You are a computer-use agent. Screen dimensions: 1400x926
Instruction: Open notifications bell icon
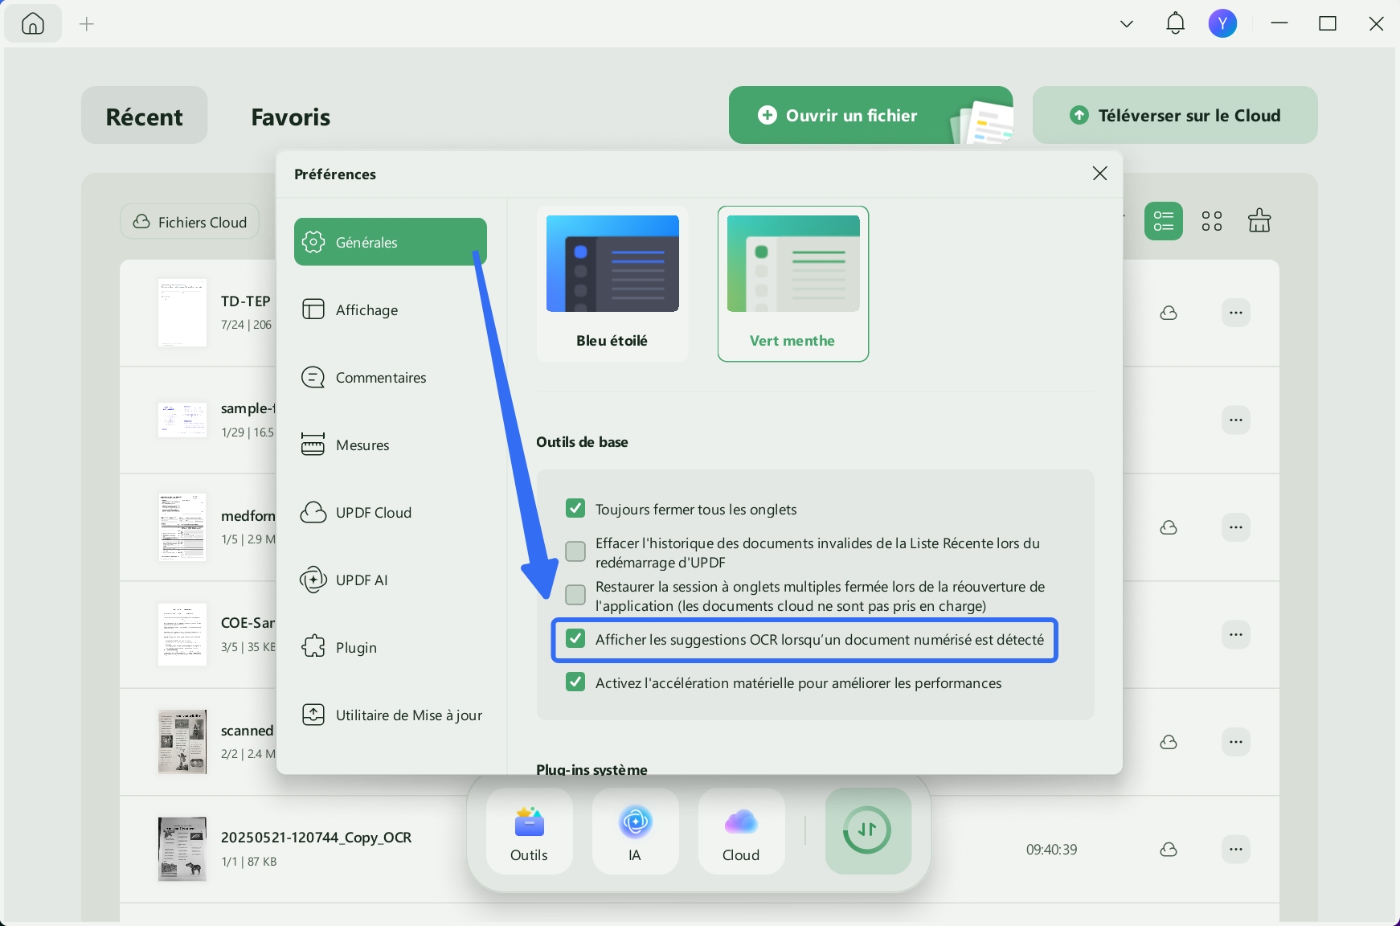(1175, 23)
